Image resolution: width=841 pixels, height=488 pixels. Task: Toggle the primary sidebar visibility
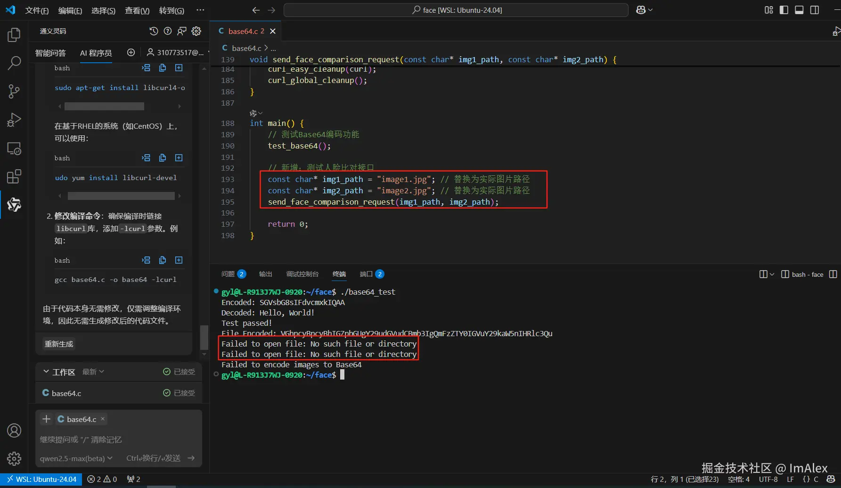pos(784,10)
